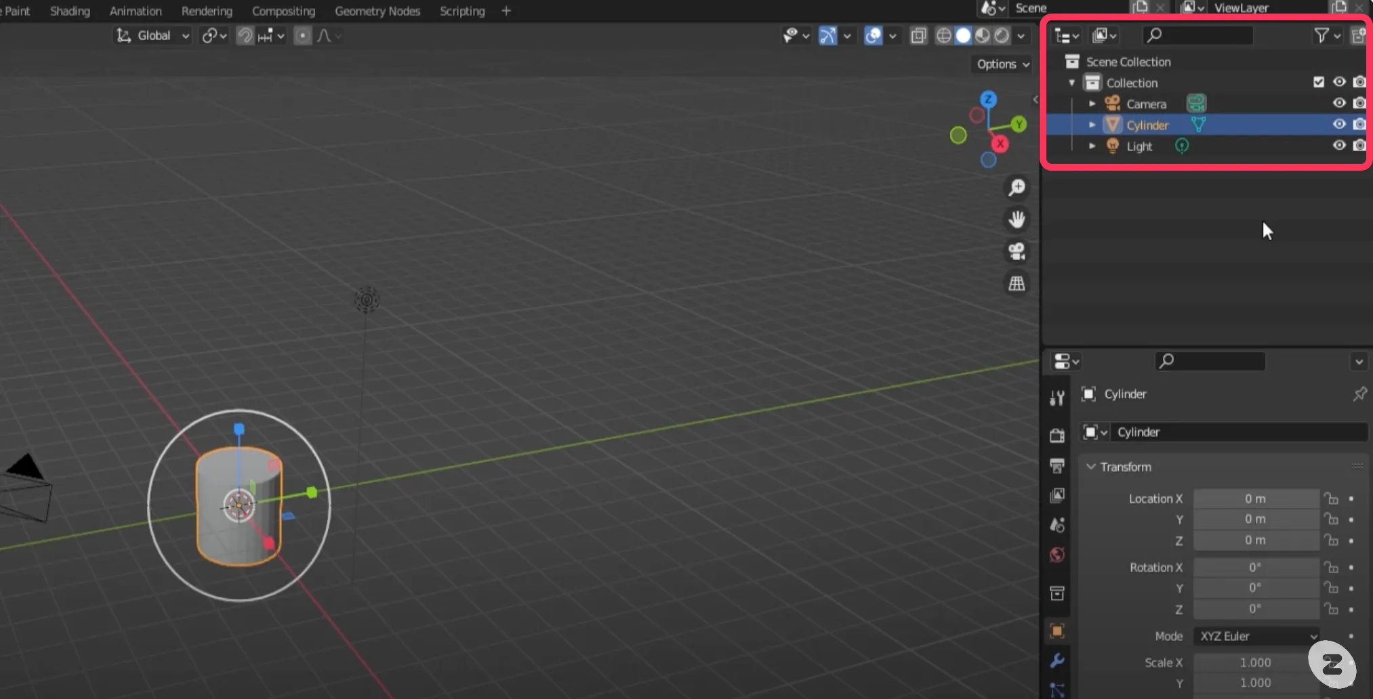
Task: Open the World properties tab
Action: [1057, 555]
